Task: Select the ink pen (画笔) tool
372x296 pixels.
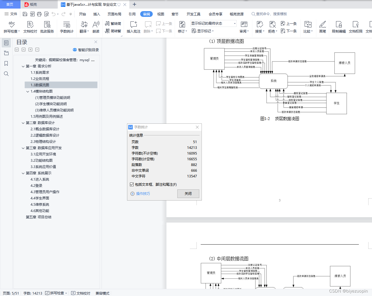Action: [323, 27]
